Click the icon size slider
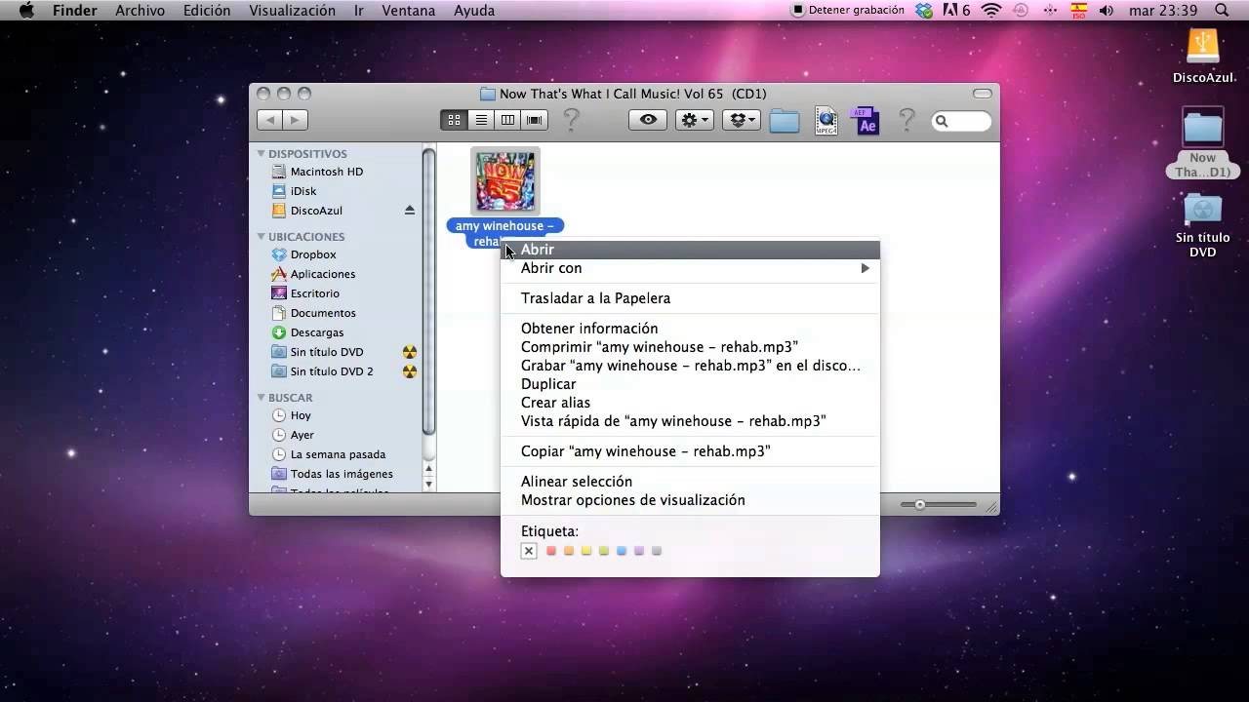1249x702 pixels. coord(939,505)
